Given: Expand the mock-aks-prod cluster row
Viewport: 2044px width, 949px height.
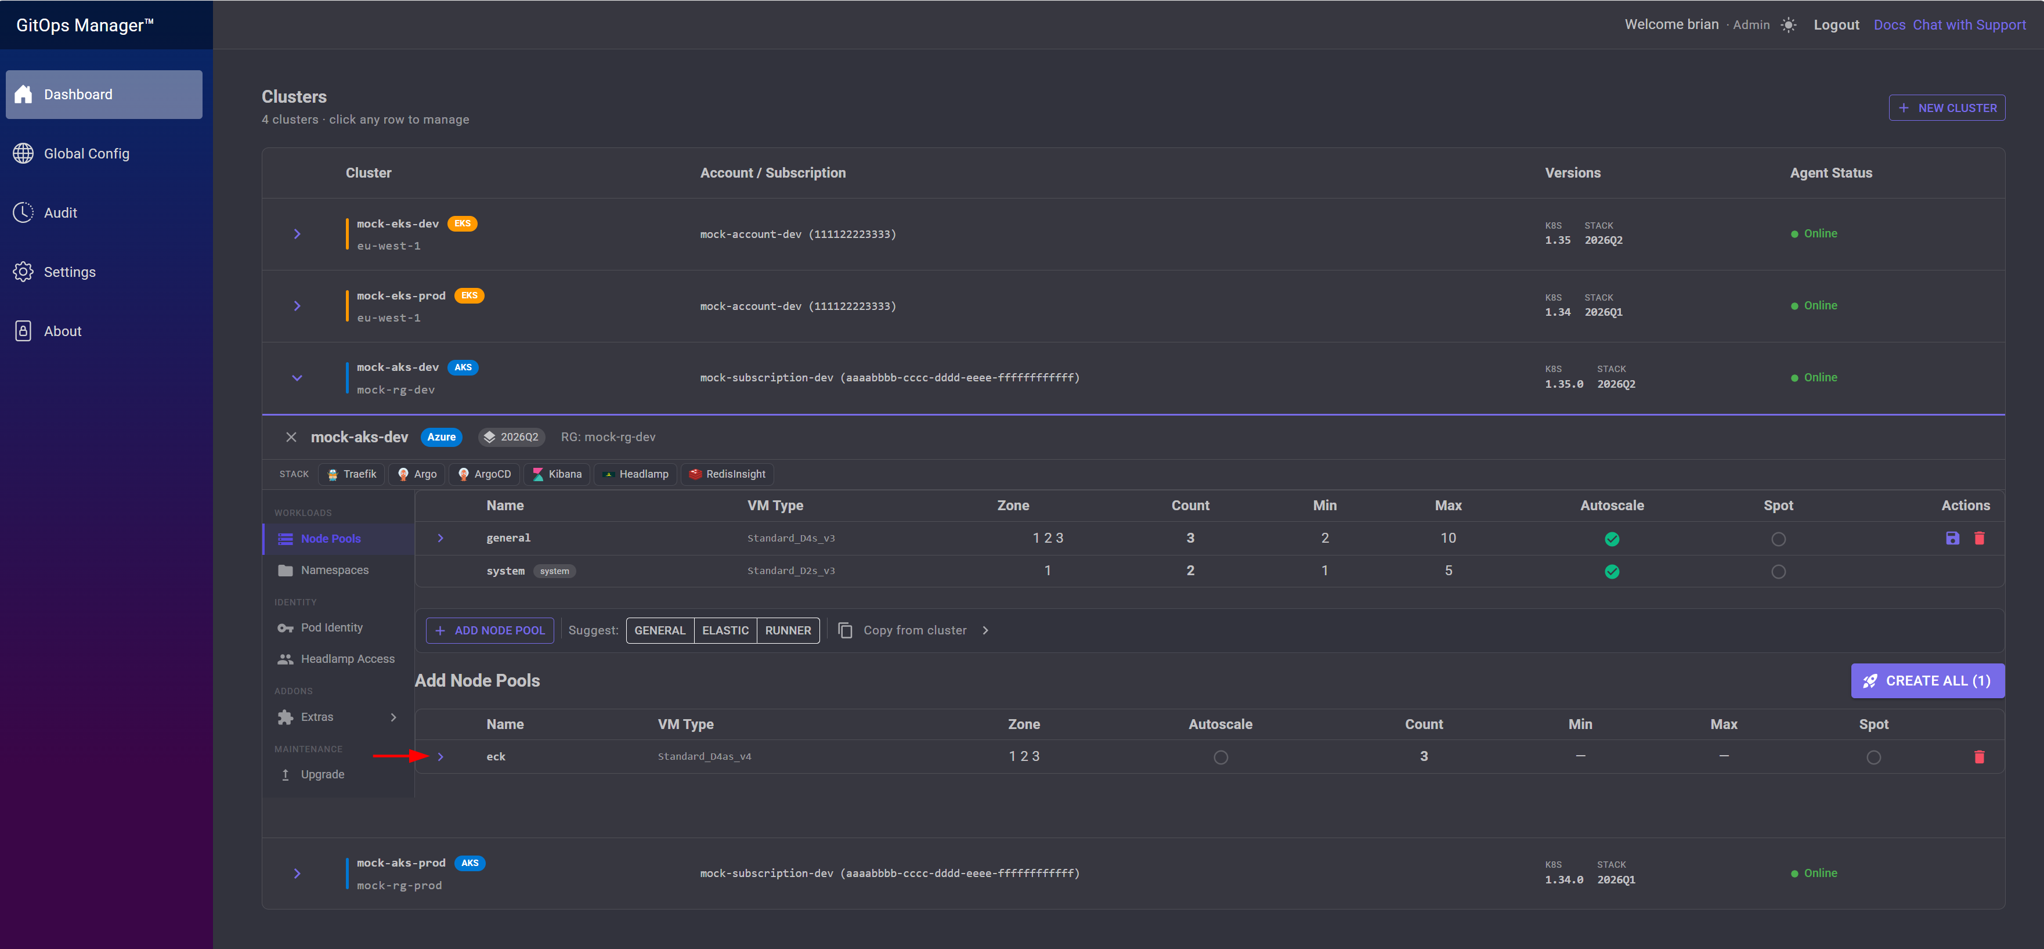Looking at the screenshot, I should (x=298, y=874).
